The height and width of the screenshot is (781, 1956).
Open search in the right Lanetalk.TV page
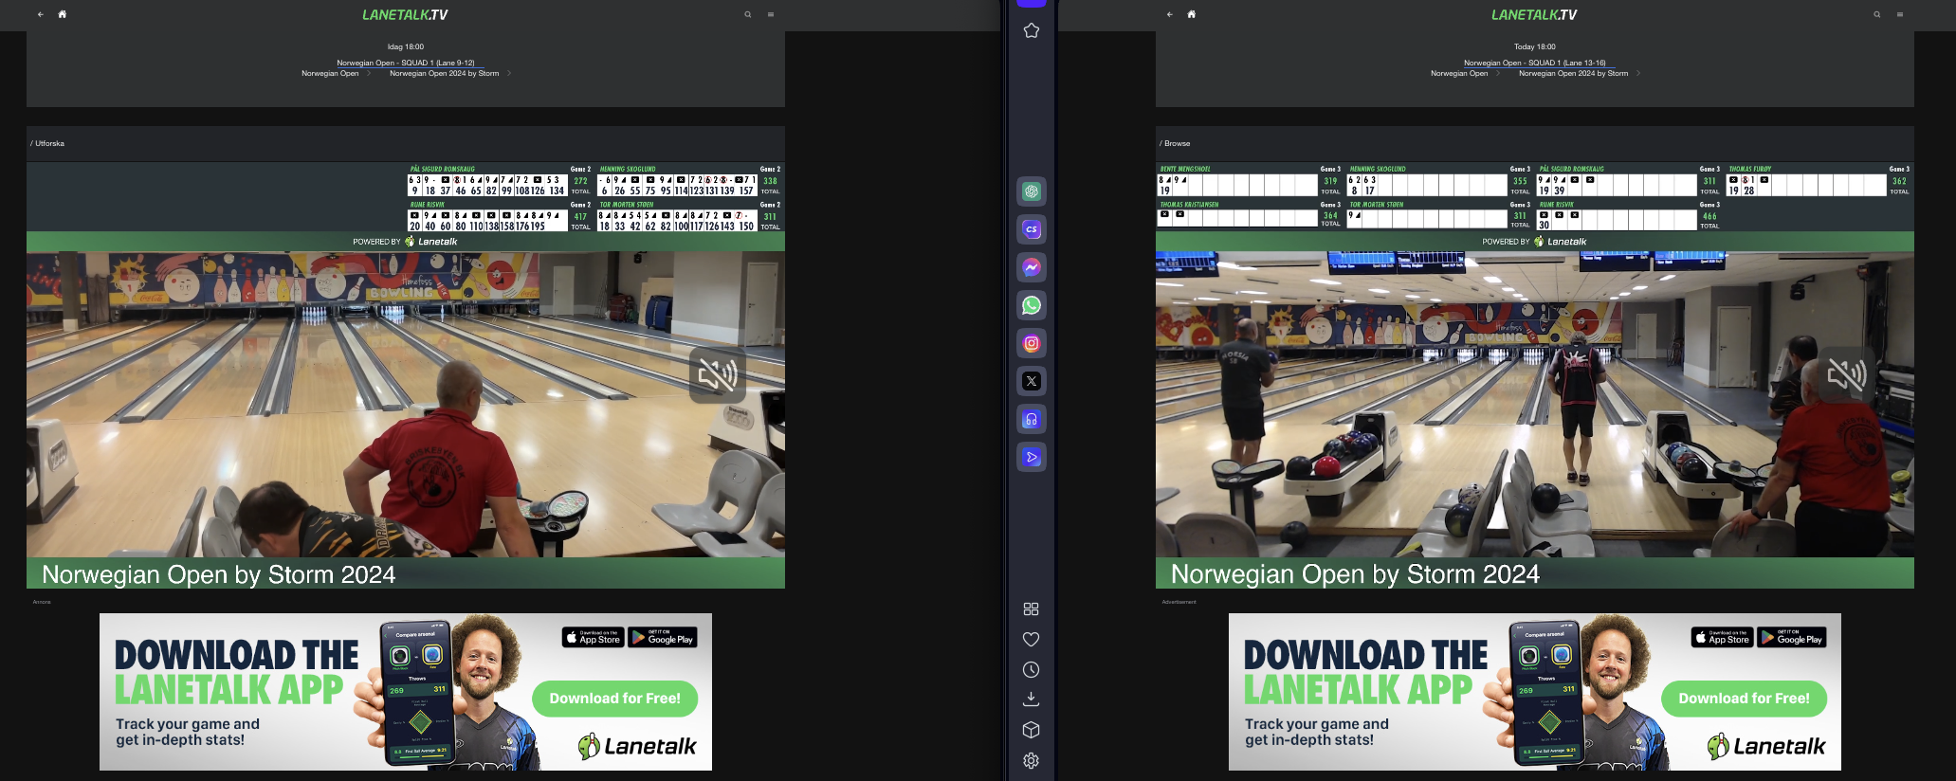click(1877, 14)
